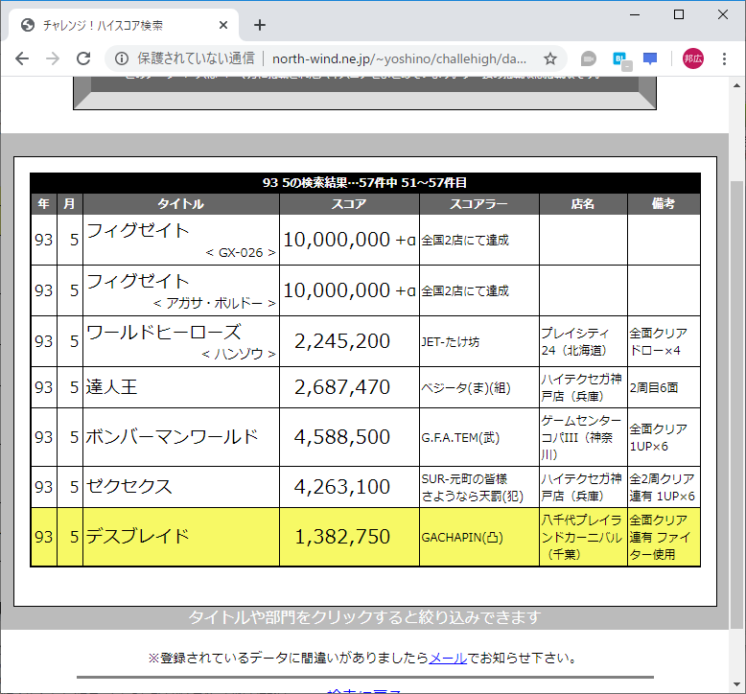
Task: Click the score 2,687,470
Action: 342,386
